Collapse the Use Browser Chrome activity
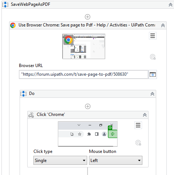174x175 pixels. (x=163, y=25)
